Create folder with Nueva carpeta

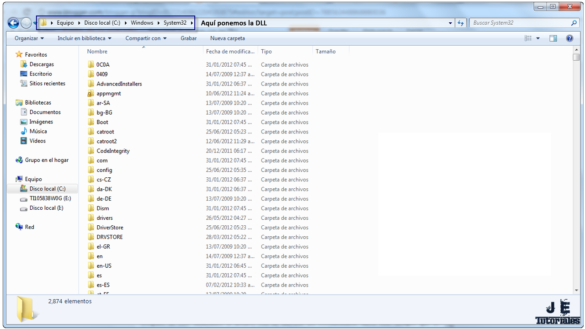(228, 38)
